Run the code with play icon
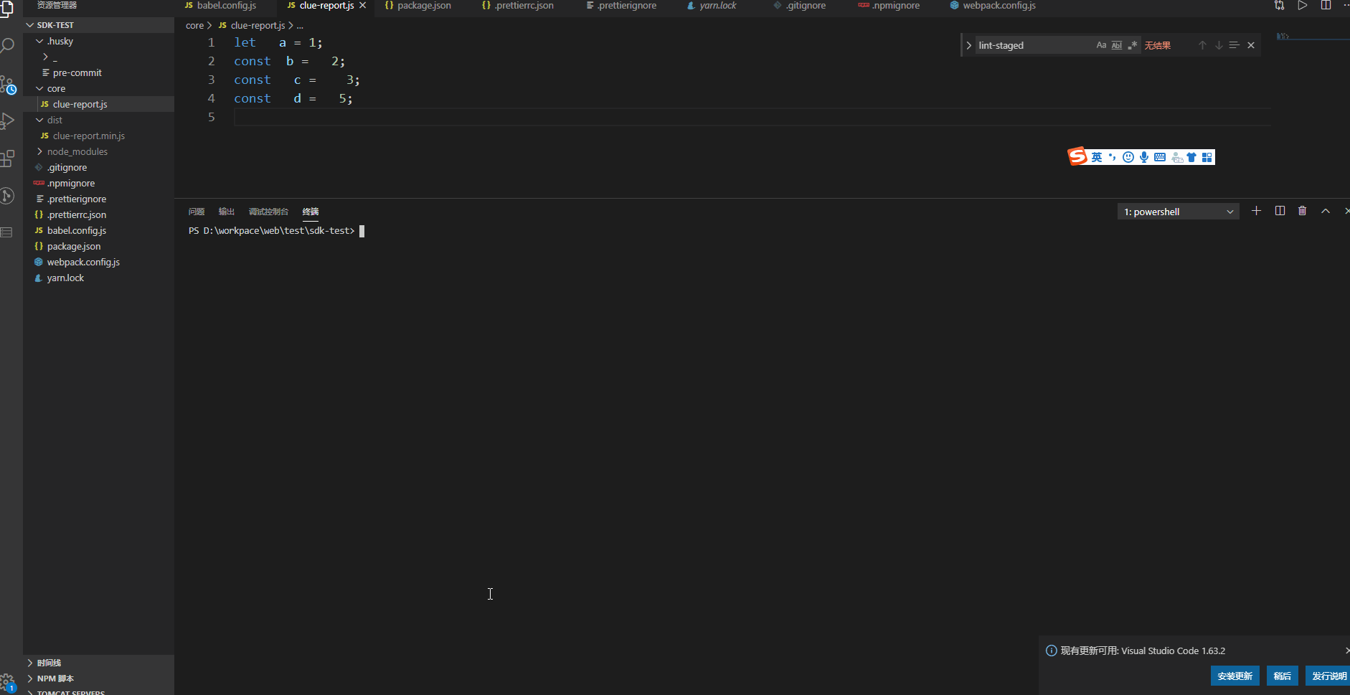 (x=1302, y=5)
